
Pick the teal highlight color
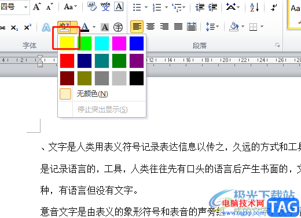pos(102,61)
